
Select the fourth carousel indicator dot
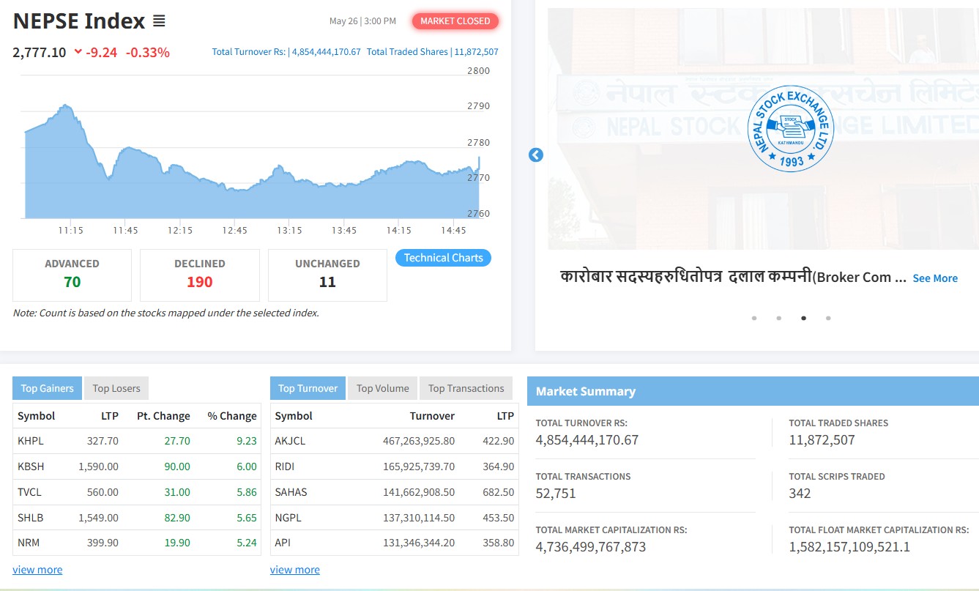(x=828, y=318)
